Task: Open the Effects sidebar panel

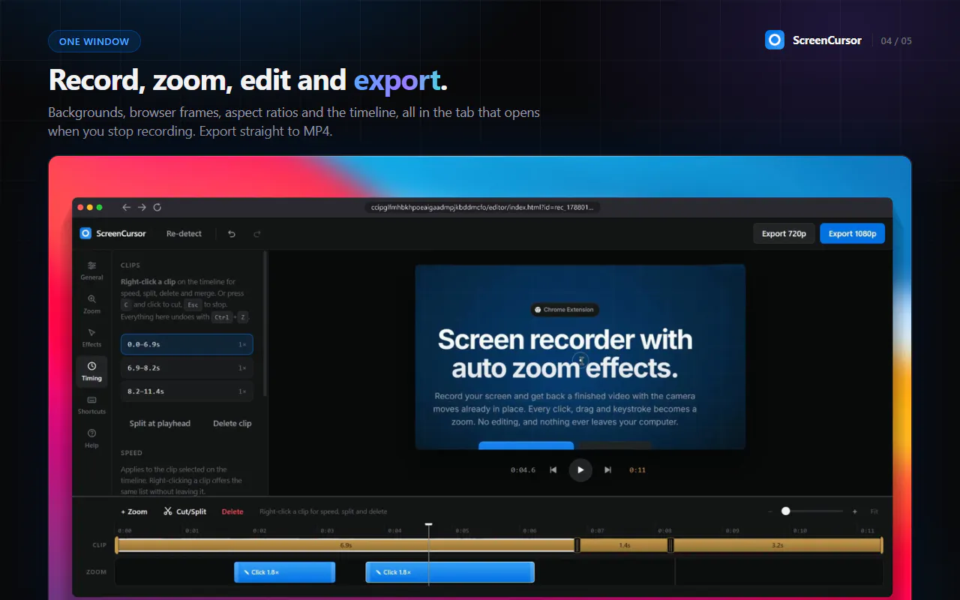Action: point(91,337)
